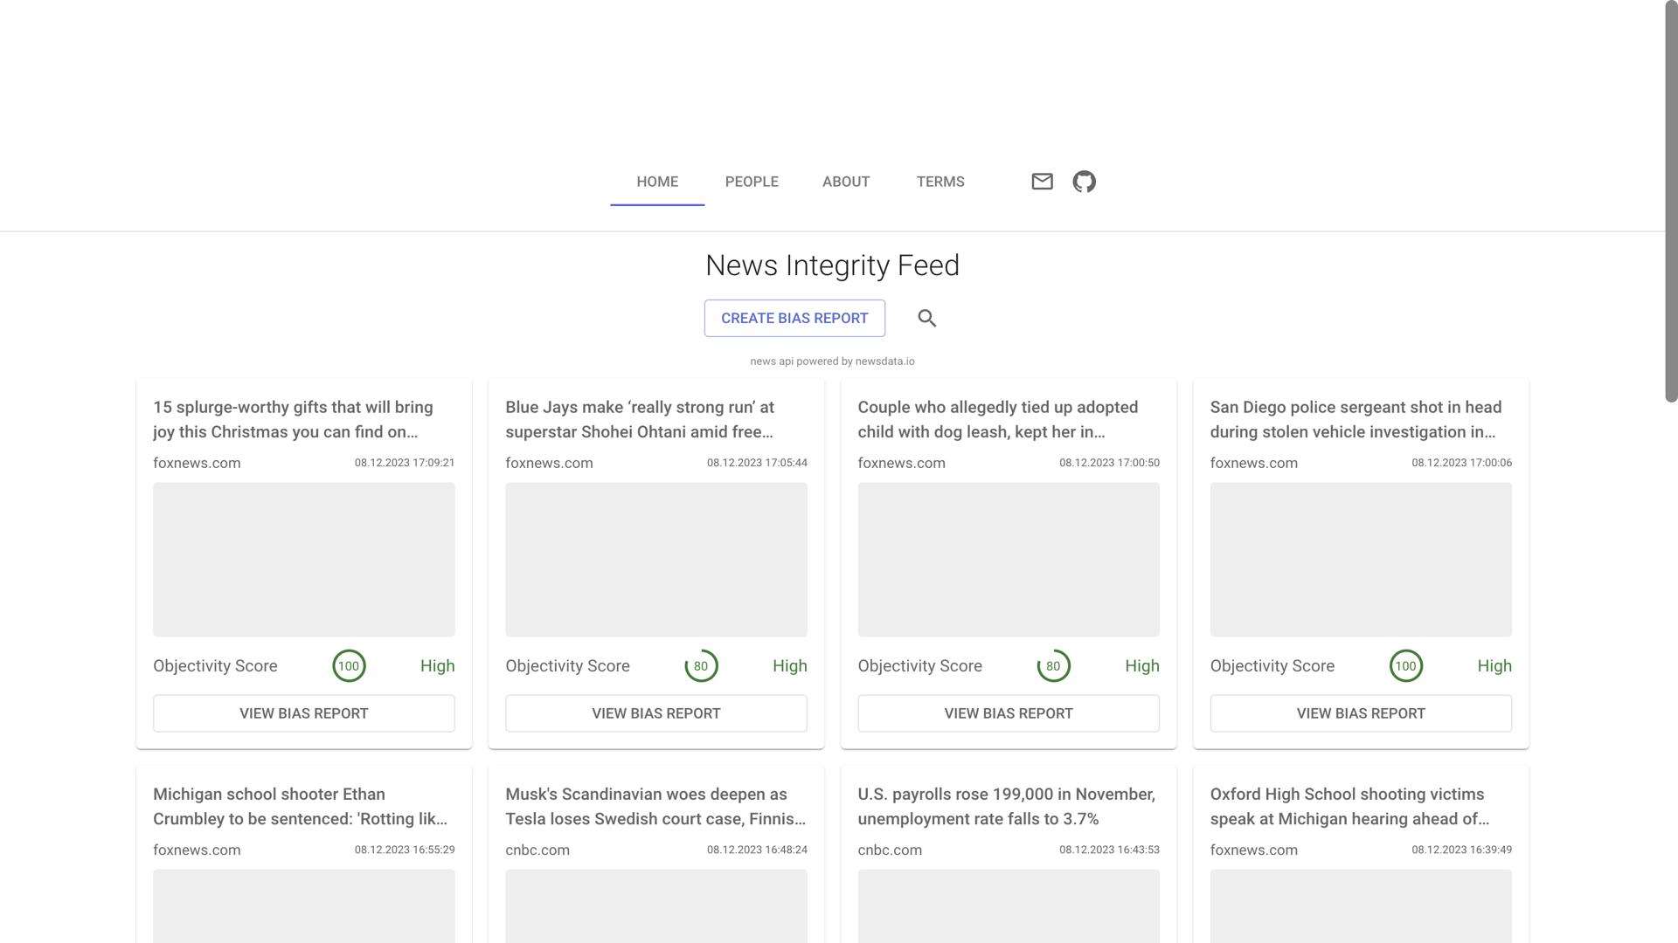
Task: View bias report for Blue Jays article
Action: [655, 713]
